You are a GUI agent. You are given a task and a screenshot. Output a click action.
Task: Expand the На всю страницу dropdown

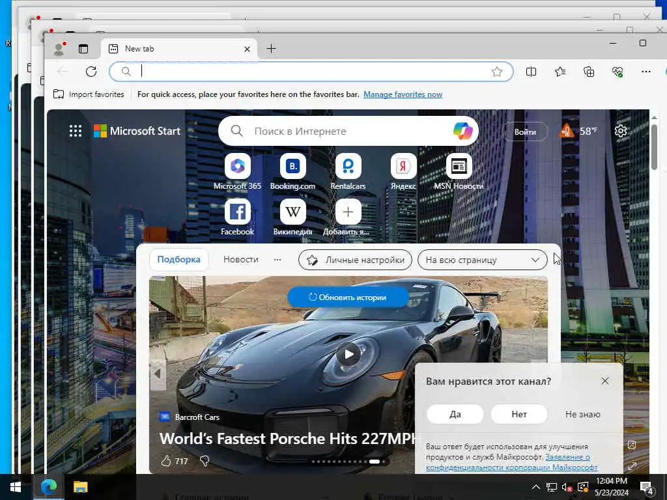(483, 260)
